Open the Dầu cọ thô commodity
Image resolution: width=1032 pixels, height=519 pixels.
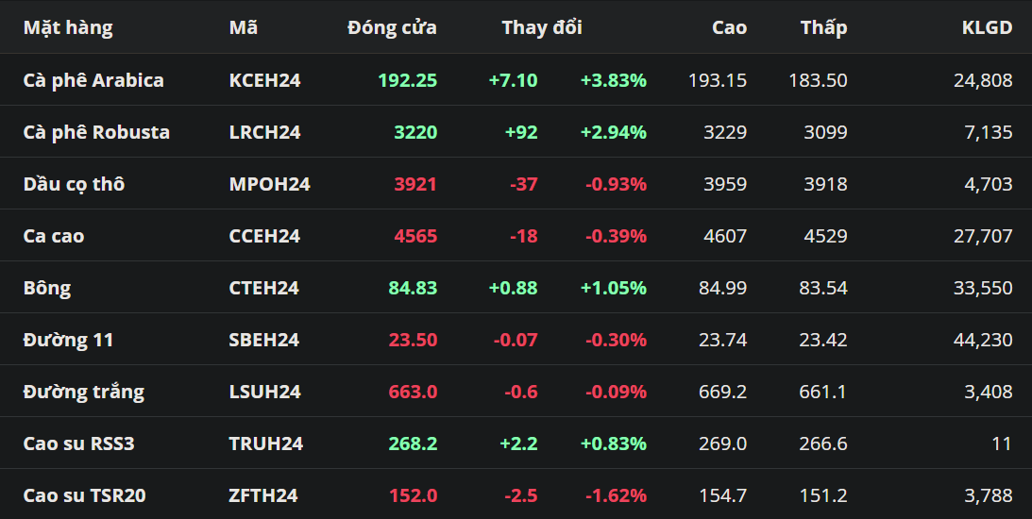click(74, 184)
